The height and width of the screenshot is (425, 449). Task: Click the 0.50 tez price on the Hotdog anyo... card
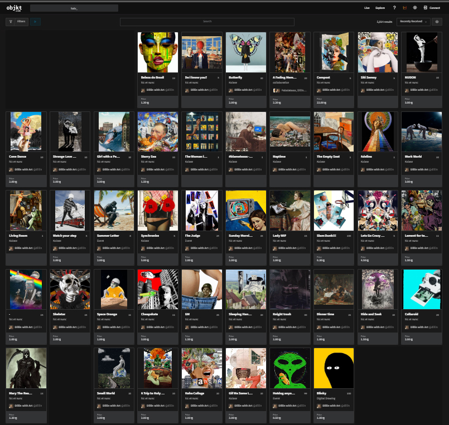[x=277, y=418]
